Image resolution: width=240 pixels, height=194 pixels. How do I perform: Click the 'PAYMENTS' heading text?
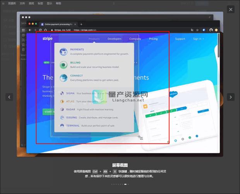click(77, 50)
